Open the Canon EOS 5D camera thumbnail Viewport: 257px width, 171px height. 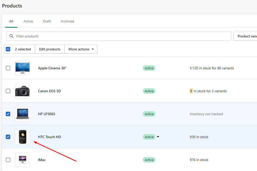click(x=22, y=91)
